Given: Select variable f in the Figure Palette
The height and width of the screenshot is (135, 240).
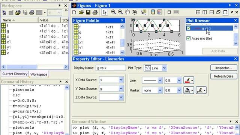Looking at the screenshot, I should pyautogui.click(x=97, y=27).
